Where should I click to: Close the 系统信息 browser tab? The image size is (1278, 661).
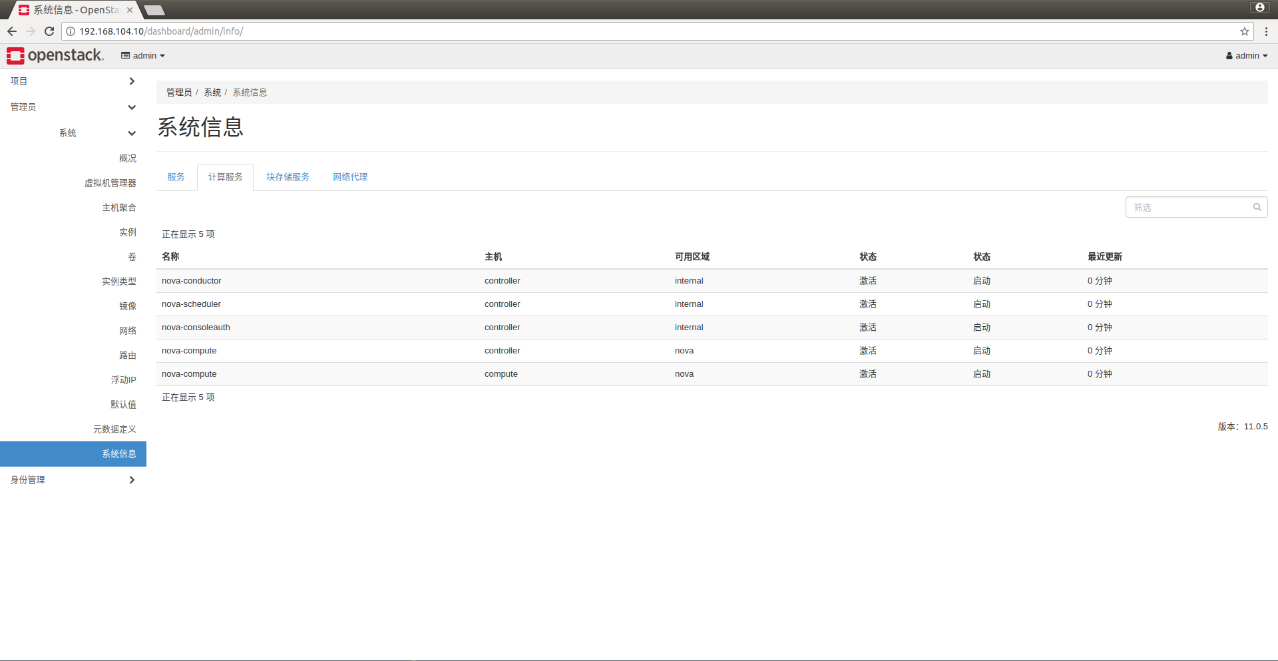(130, 10)
